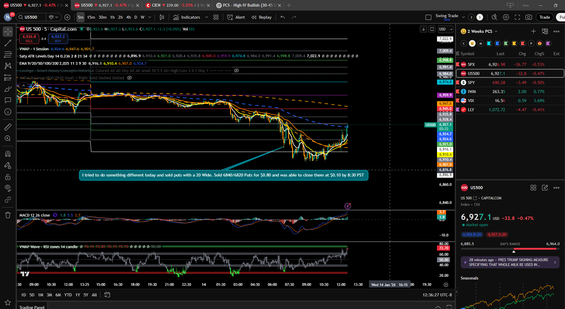Toggle LuxAlgo Smart Money Concepts visibility eye
This screenshot has width=565, height=309.
pyautogui.click(x=236, y=70)
